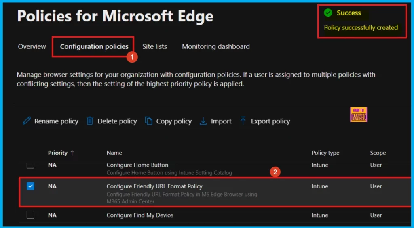Click the pencil icon for Rename policy
The width and height of the screenshot is (414, 228).
coord(27,121)
